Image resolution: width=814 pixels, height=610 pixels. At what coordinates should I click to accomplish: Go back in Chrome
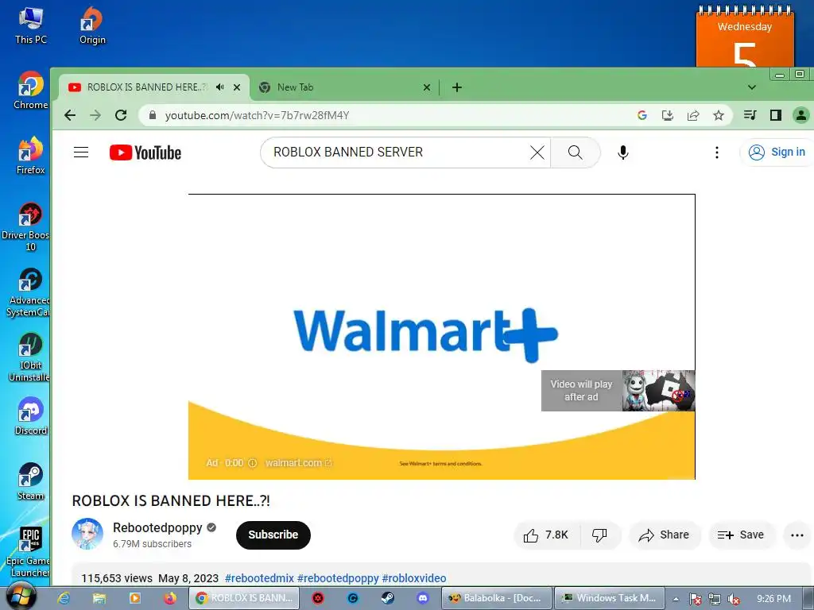pos(70,115)
